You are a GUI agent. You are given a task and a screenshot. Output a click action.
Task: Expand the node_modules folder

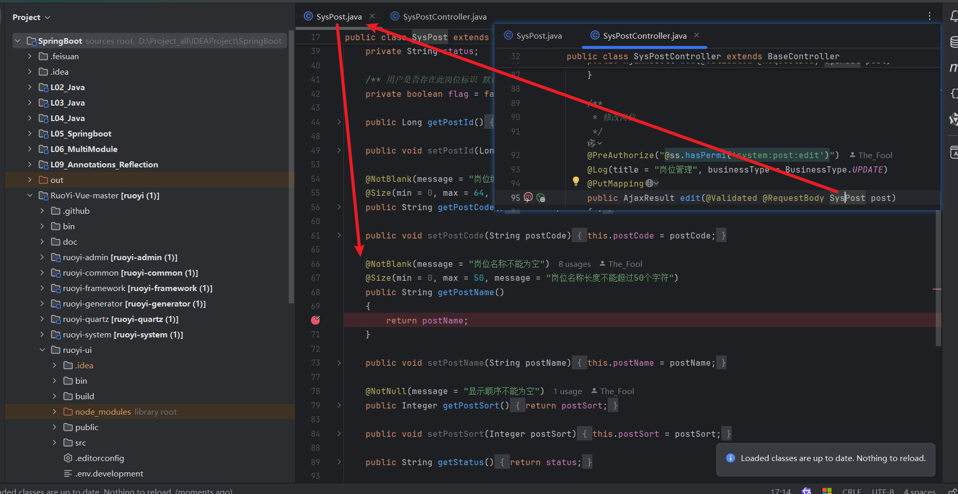(x=55, y=412)
